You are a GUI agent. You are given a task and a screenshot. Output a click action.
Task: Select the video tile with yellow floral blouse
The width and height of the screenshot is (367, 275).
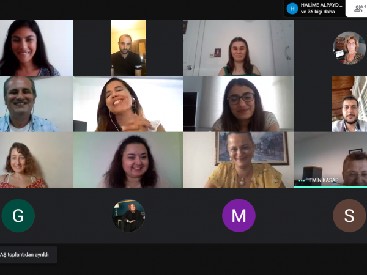pyautogui.click(x=239, y=159)
